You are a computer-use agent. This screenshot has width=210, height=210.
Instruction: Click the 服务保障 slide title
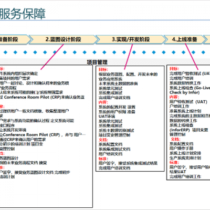coord(23,14)
